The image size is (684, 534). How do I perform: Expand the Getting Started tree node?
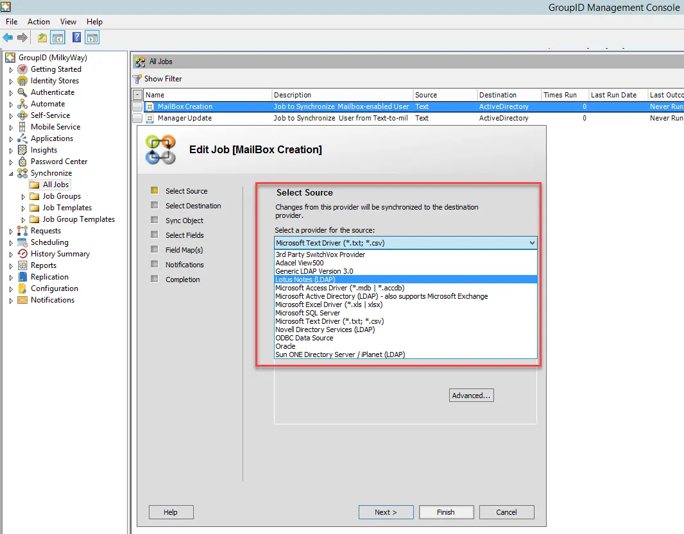pyautogui.click(x=12, y=70)
